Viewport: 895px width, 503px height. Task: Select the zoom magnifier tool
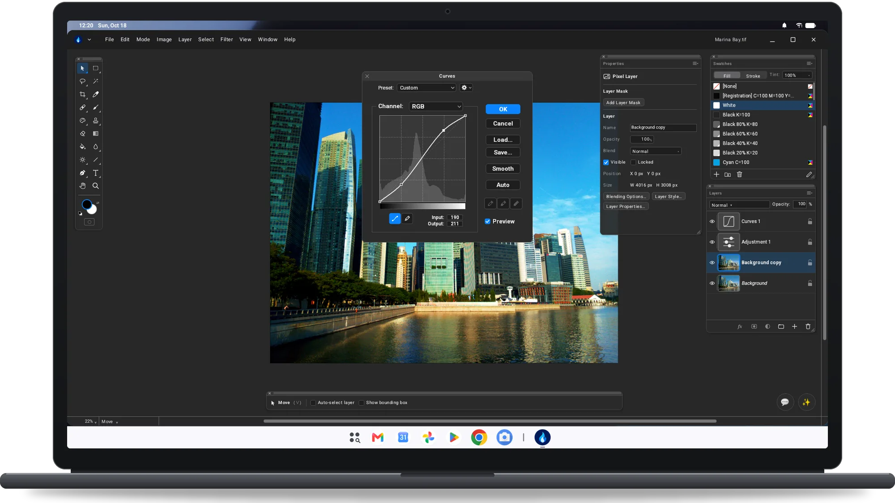95,186
